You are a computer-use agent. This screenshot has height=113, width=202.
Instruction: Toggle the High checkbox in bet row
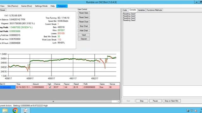[50, 87]
